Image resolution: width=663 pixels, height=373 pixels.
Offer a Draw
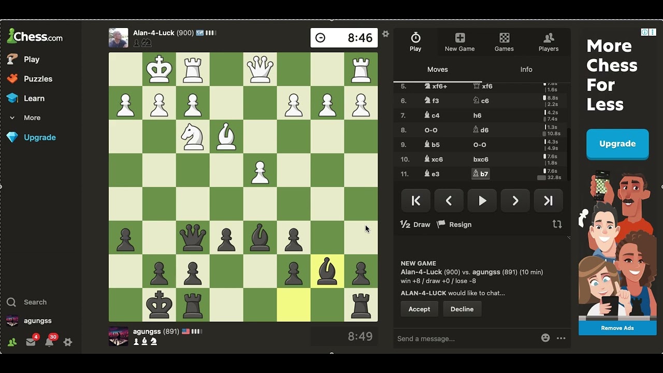415,224
